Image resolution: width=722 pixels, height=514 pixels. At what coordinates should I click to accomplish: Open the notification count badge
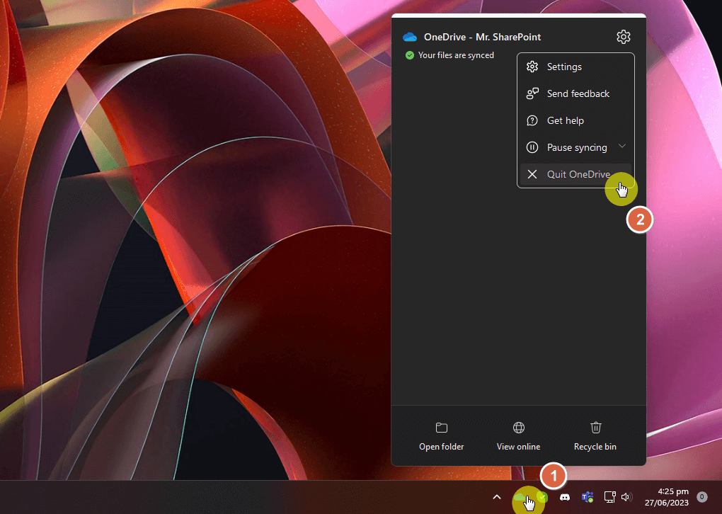[x=701, y=497]
